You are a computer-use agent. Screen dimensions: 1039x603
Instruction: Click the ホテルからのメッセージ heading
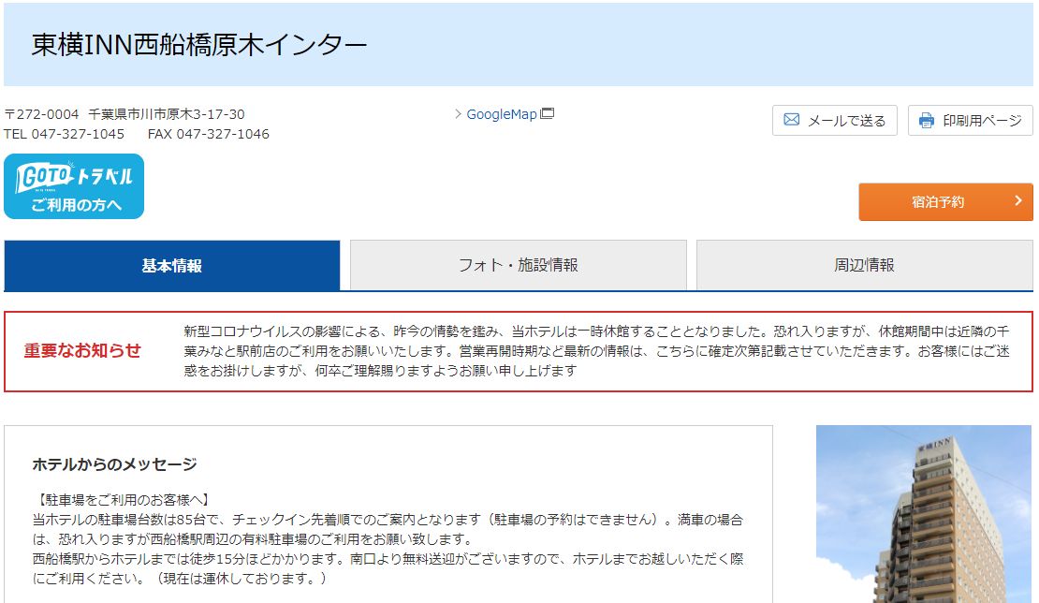tap(114, 464)
